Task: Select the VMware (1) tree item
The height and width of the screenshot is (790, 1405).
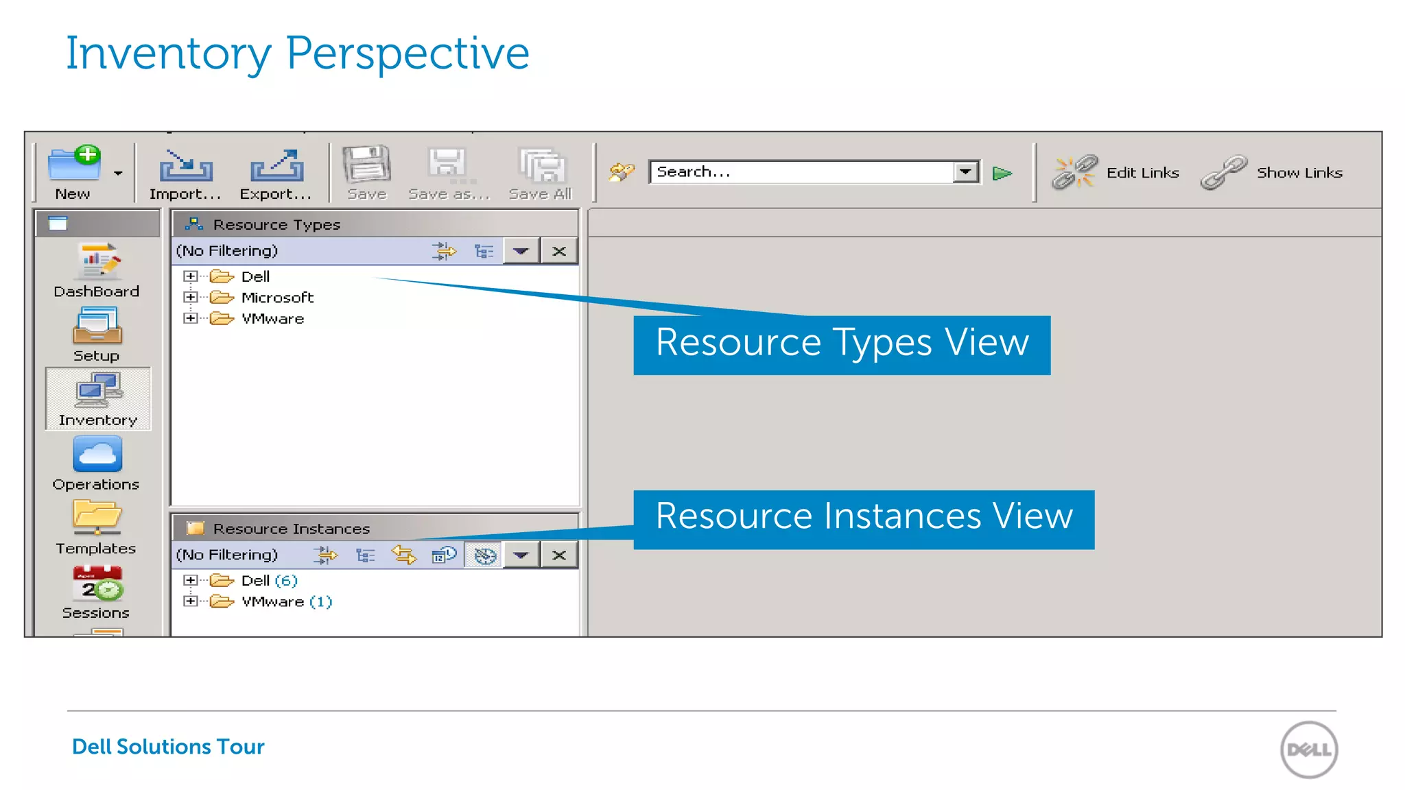Action: (x=287, y=602)
